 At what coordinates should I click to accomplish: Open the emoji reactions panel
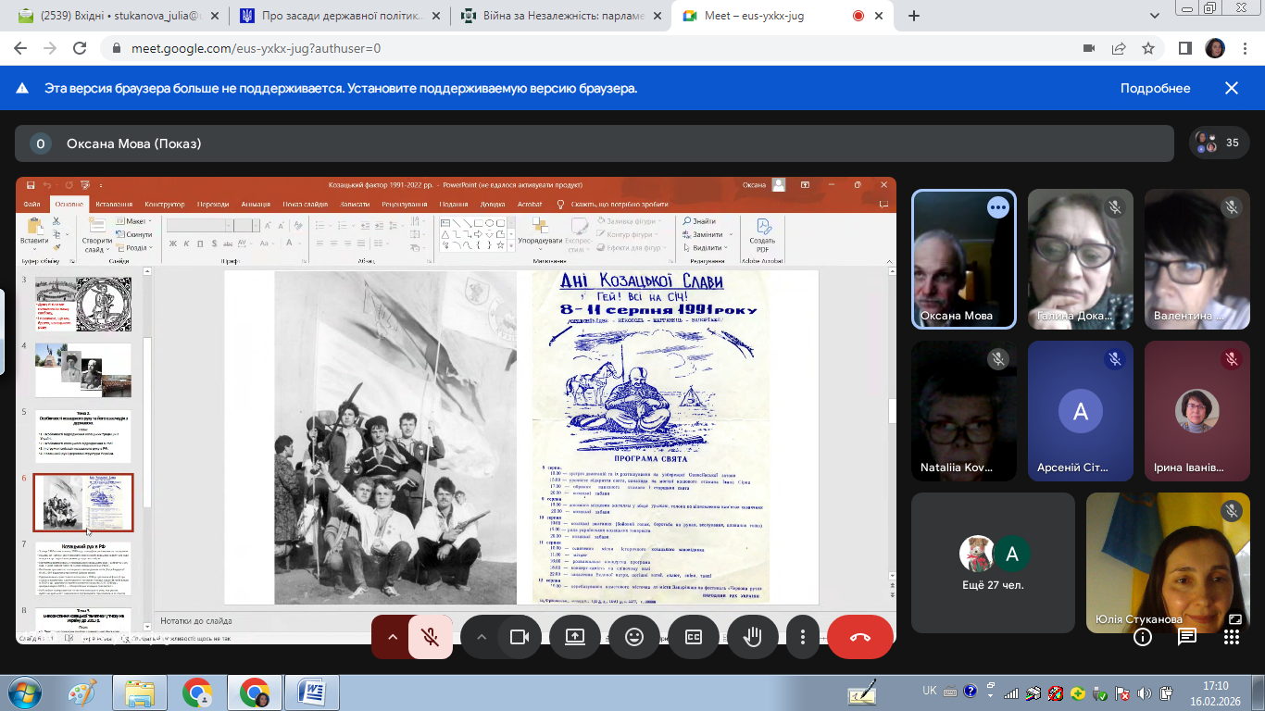(x=634, y=637)
